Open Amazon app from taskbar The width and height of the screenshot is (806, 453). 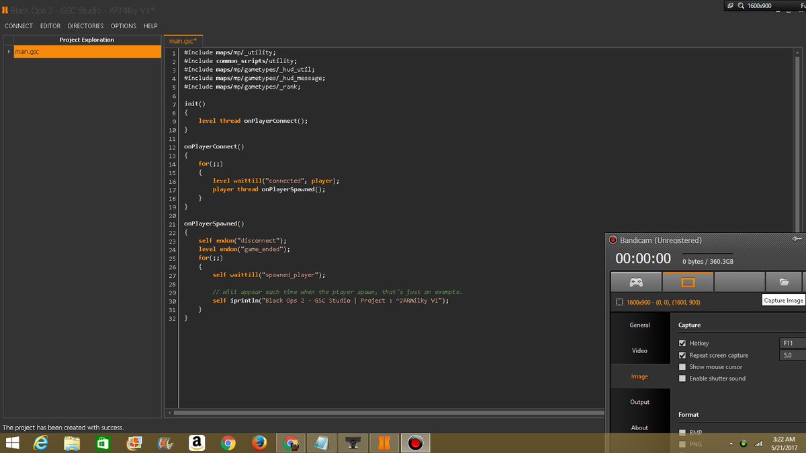(197, 444)
